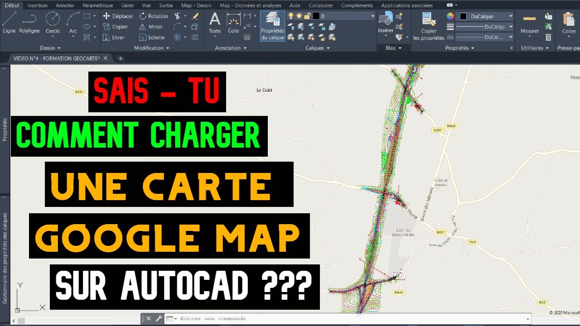The height and width of the screenshot is (326, 580).
Task: Open the Applications associées tab
Action: [406, 5]
